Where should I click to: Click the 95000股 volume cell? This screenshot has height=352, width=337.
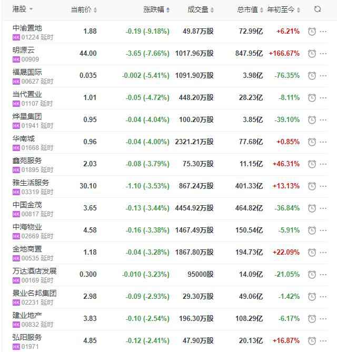pos(201,274)
